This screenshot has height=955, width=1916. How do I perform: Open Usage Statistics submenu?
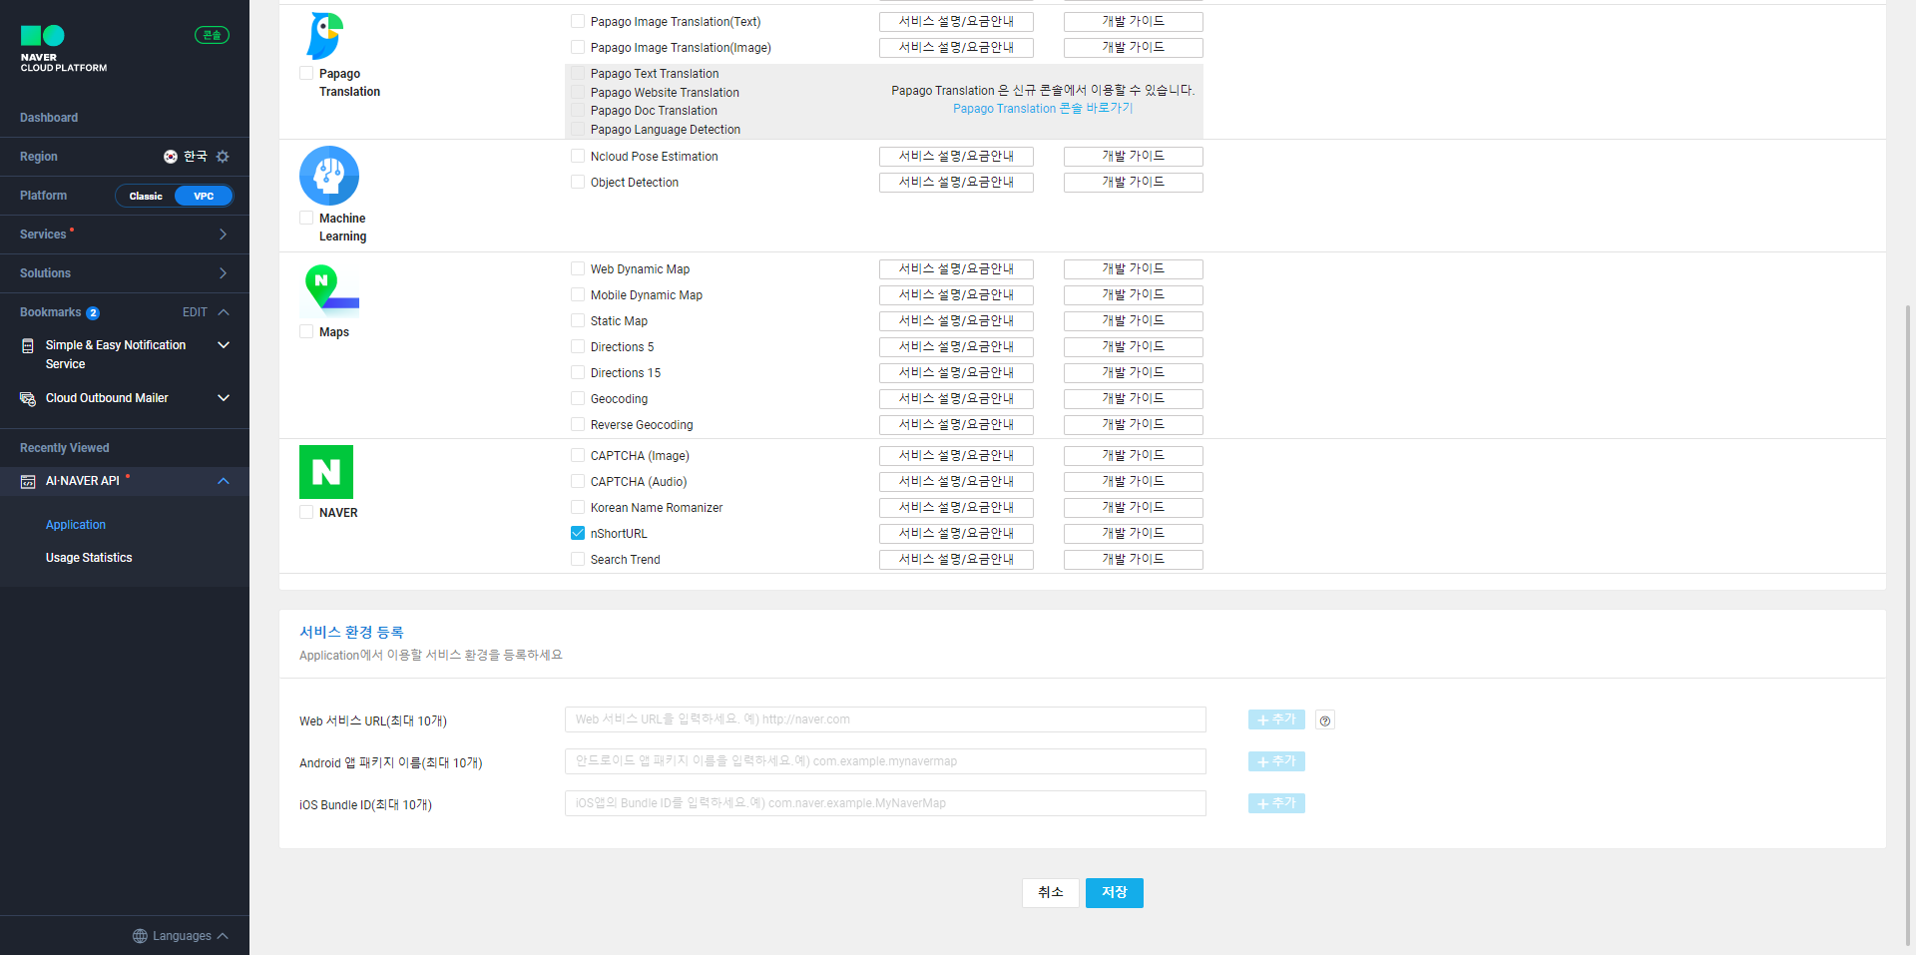pyautogui.click(x=89, y=558)
